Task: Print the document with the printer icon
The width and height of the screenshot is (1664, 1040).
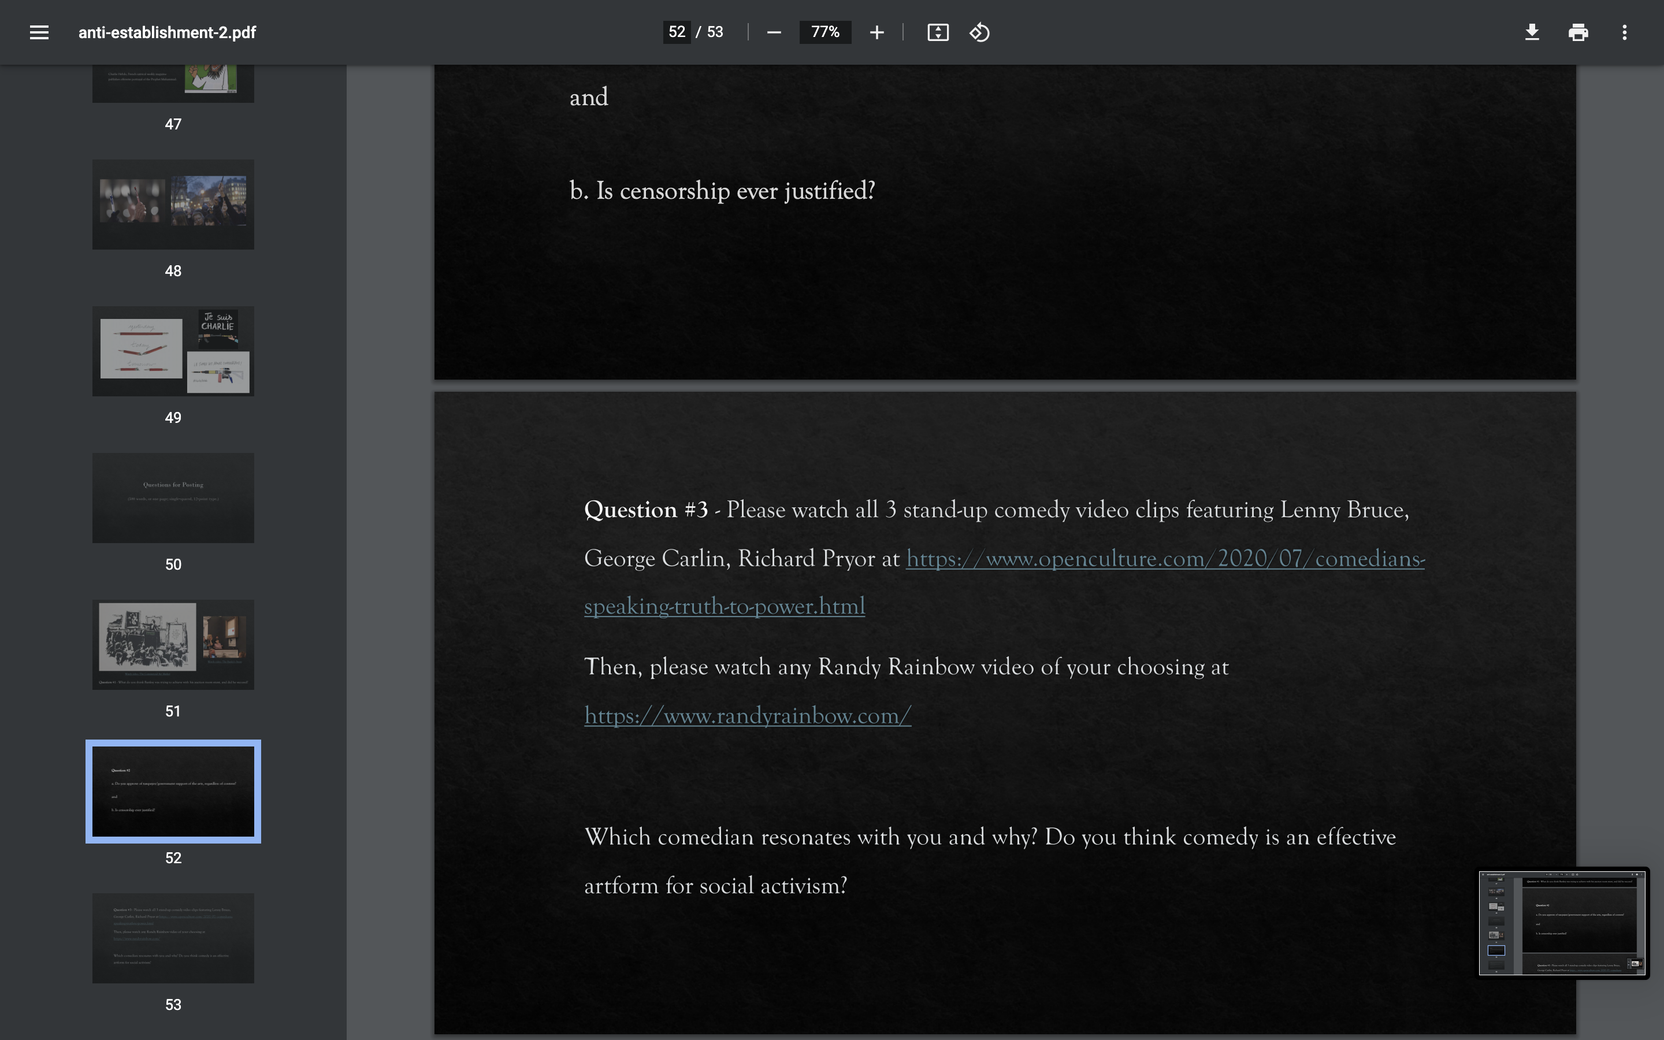Action: [x=1578, y=32]
